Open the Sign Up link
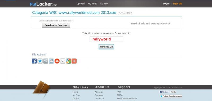 [x=178, y=4]
